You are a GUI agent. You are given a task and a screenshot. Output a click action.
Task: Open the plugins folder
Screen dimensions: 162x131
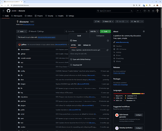point(23,106)
